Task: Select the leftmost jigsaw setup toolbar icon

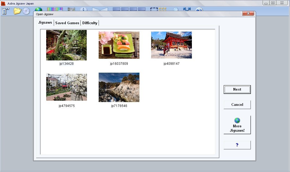Action: pos(5,11)
